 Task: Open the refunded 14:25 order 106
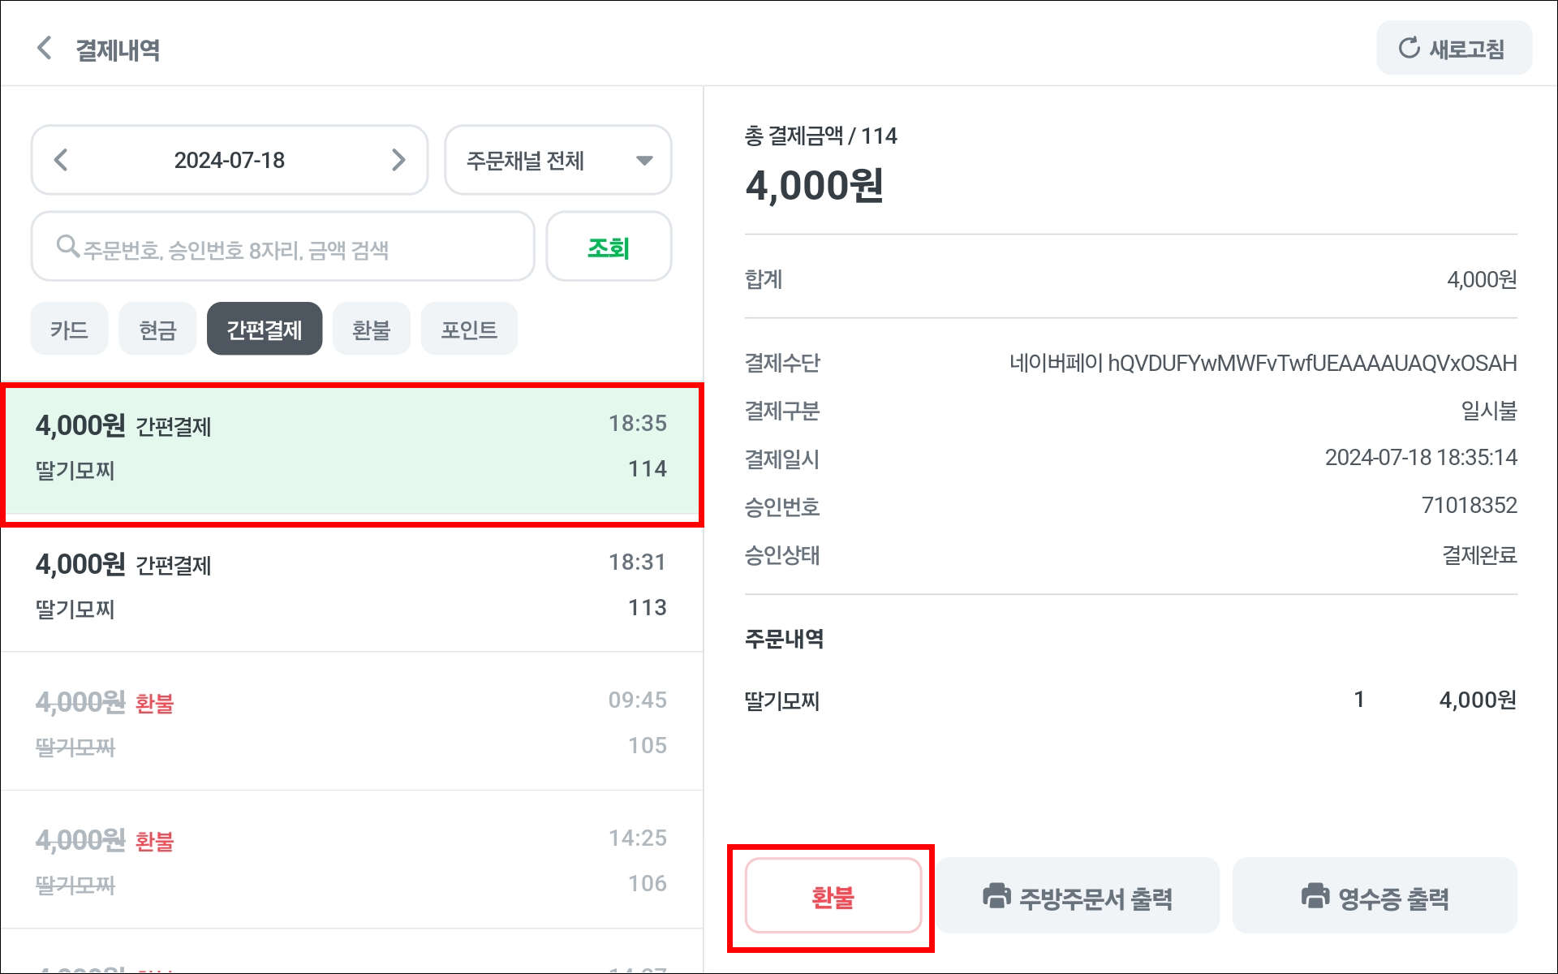351,861
